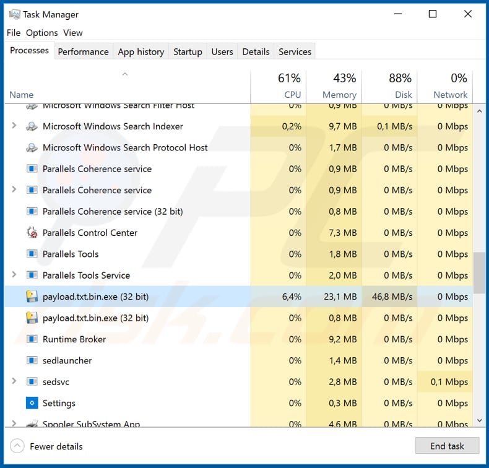Click the Settings gear icon
This screenshot has width=489, height=468.
pos(32,403)
